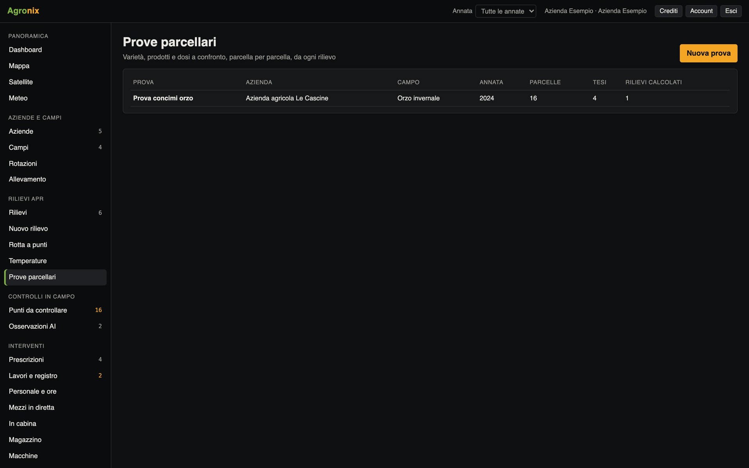Click the Agronix logo
The width and height of the screenshot is (749, 468).
coord(23,11)
